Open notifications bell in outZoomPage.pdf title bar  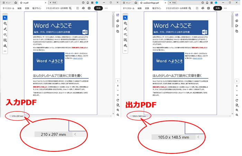(207, 3)
